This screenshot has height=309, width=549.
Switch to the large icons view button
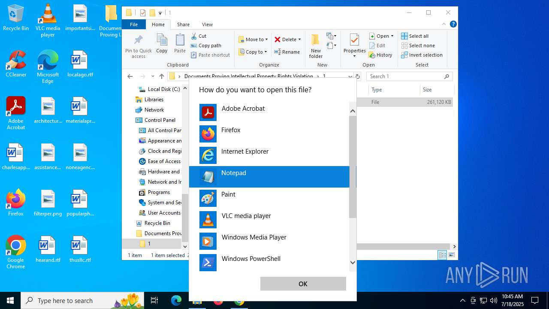(451, 255)
